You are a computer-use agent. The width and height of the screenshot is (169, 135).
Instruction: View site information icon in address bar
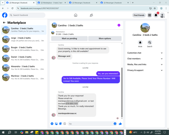[18, 8]
